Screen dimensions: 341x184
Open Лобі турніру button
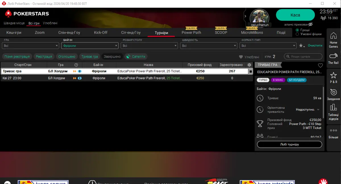pos(289,144)
